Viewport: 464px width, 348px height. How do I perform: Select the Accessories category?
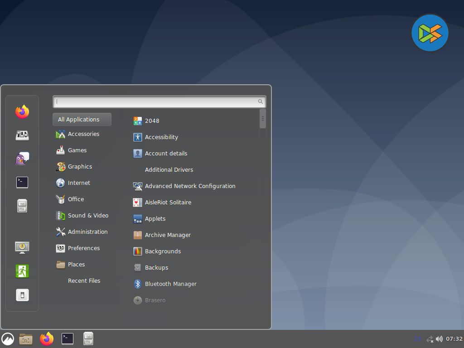83,134
